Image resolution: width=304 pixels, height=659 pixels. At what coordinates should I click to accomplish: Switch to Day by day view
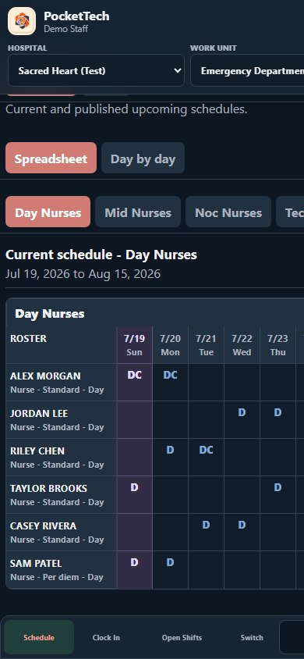[143, 158]
